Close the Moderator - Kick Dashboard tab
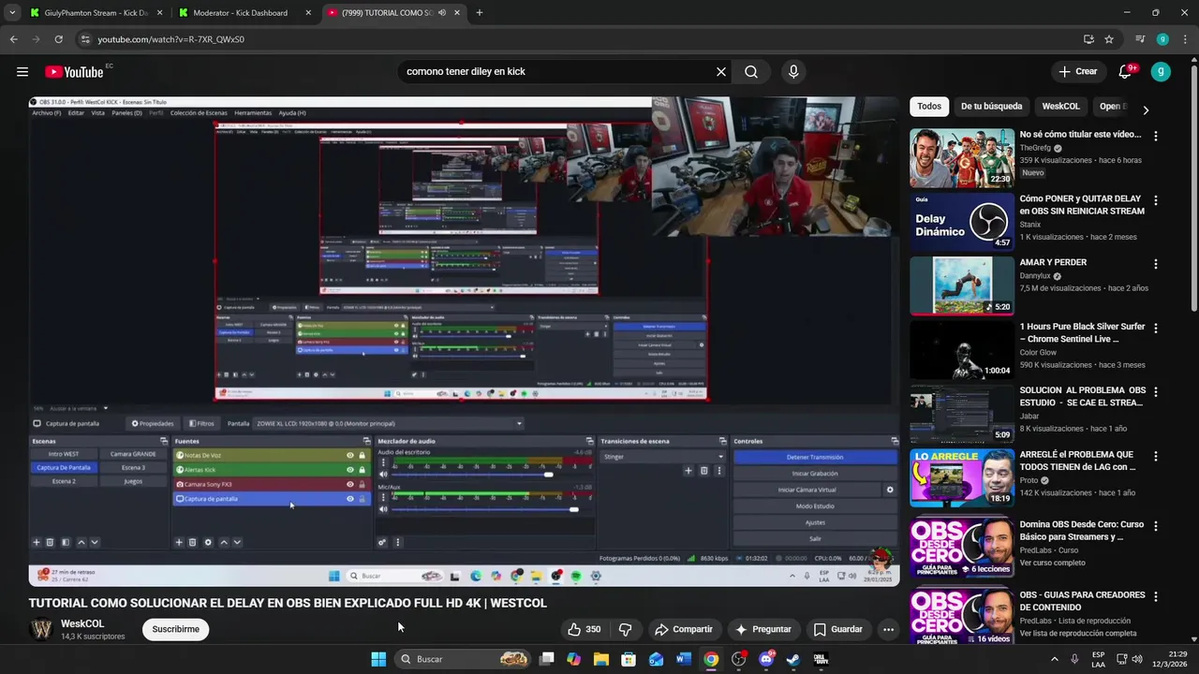The height and width of the screenshot is (674, 1199). point(308,13)
